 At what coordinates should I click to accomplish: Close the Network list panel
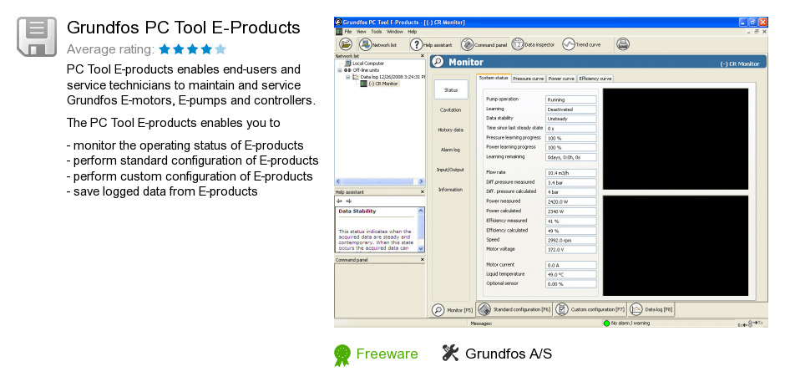tap(422, 56)
